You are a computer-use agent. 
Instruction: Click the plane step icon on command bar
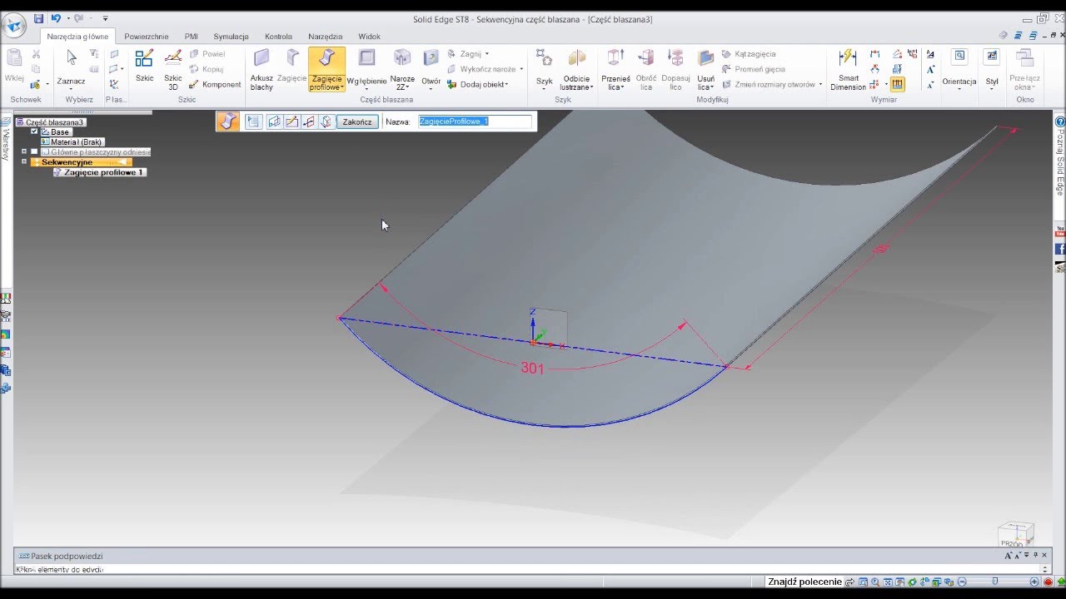point(274,121)
